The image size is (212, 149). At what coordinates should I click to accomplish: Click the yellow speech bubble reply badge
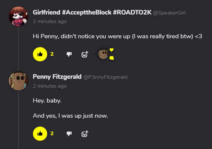[x=111, y=58]
